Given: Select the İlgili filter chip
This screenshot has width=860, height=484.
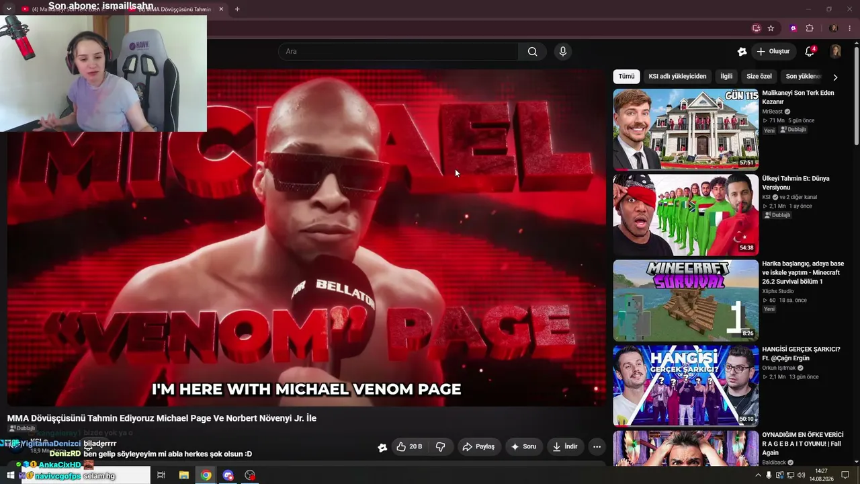Looking at the screenshot, I should coord(726,77).
